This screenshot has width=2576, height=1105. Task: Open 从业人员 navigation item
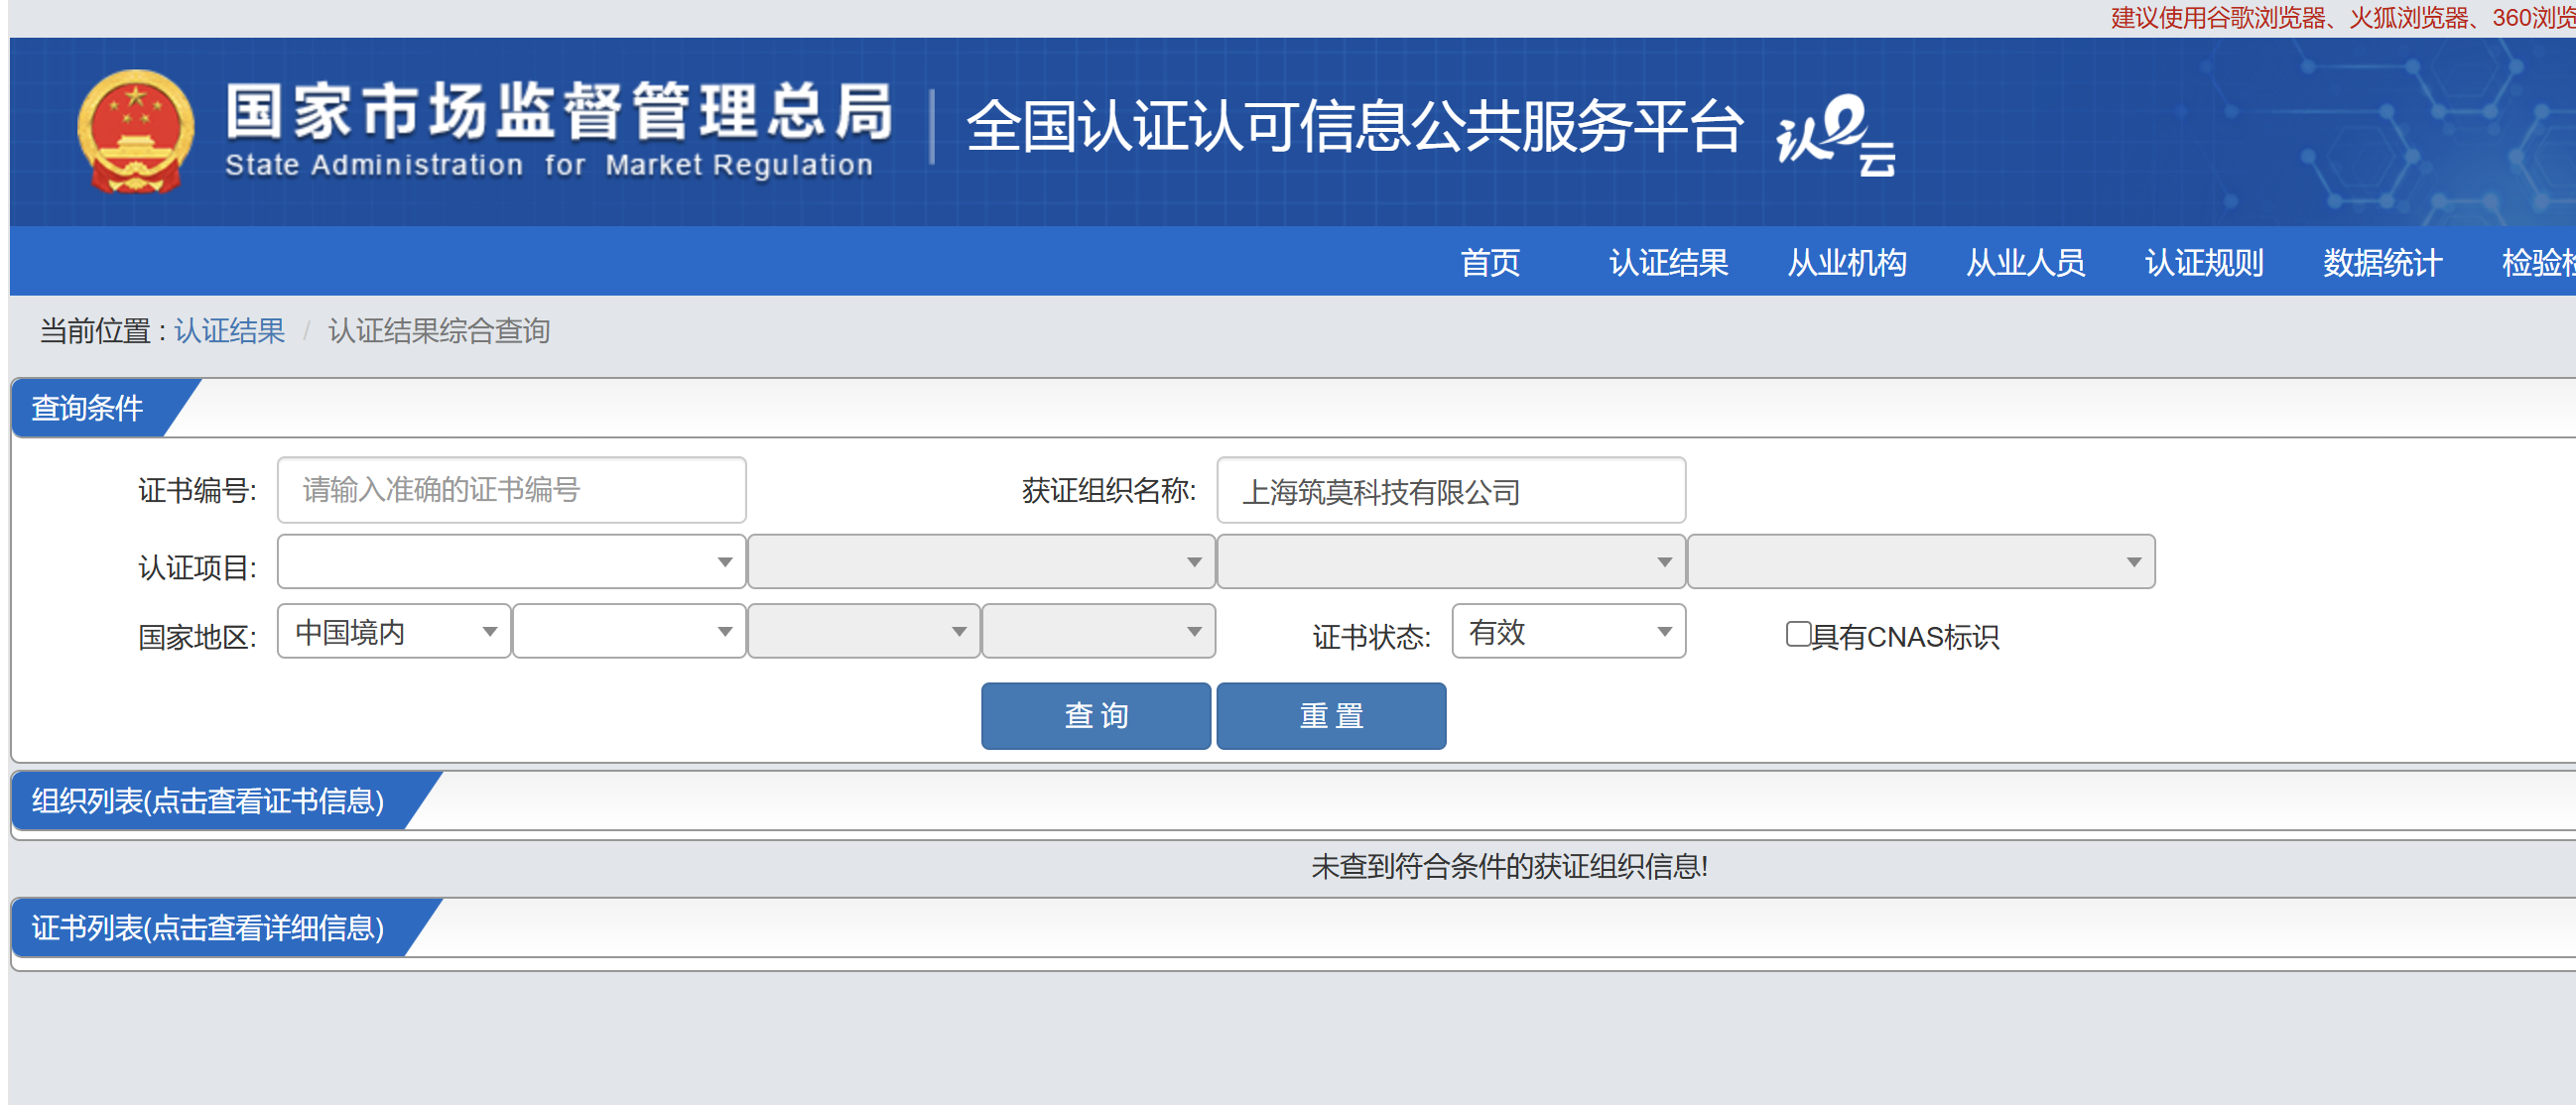pyautogui.click(x=2024, y=263)
